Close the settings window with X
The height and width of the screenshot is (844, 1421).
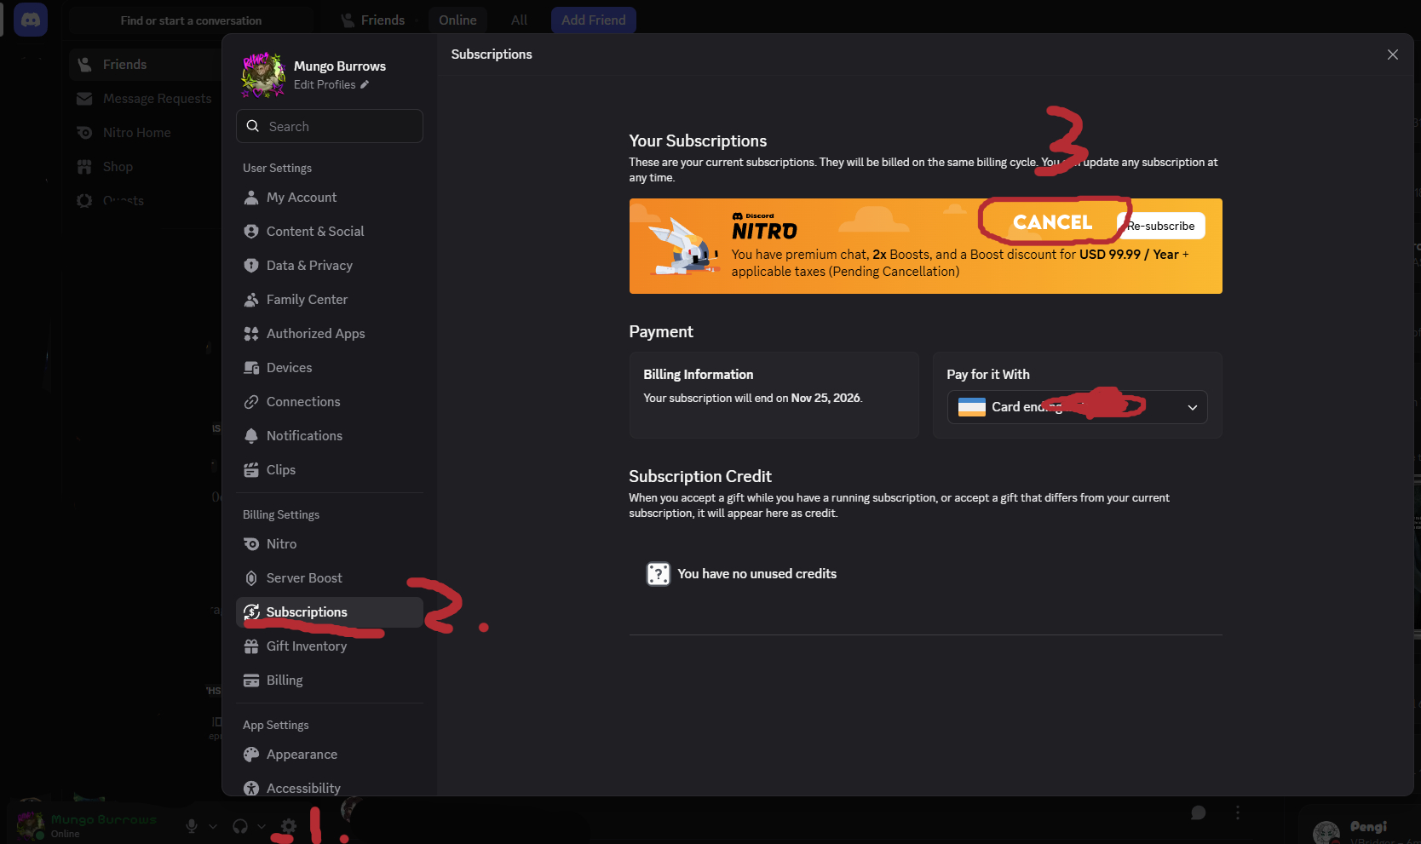[1393, 55]
